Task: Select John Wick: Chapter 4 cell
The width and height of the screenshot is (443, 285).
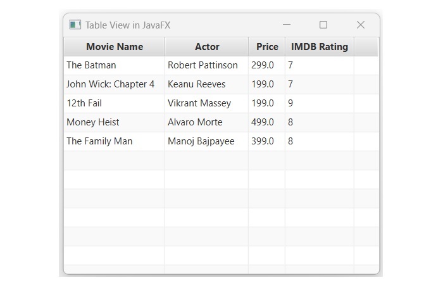Action: pos(110,84)
